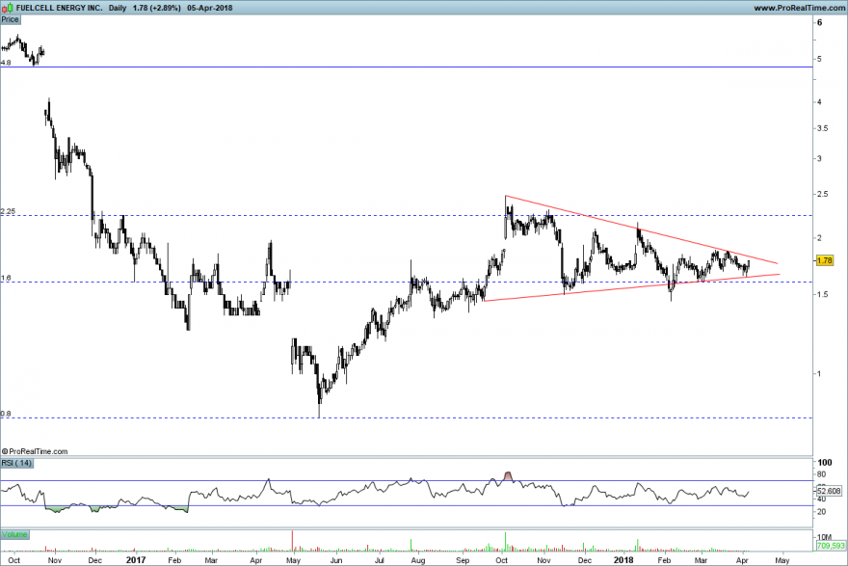Click the 2018 label on the time axis
Screen dimensions: 848x566
pyautogui.click(x=623, y=560)
